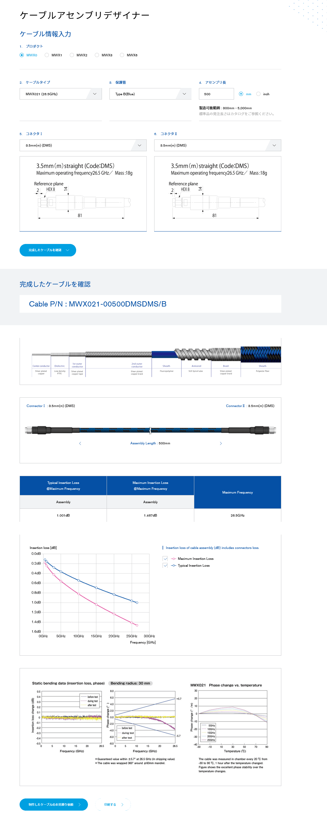
Task: Toggle the Typical Insertion Loss checkbox
Action: 165,565
